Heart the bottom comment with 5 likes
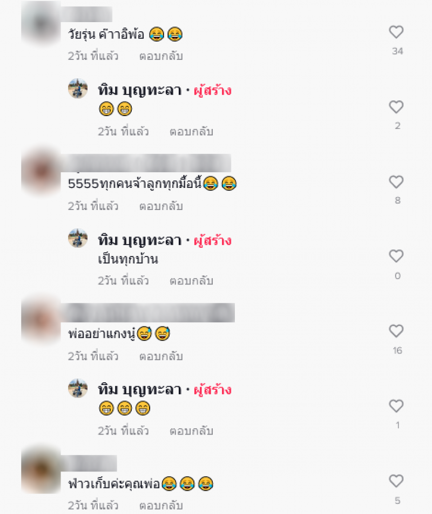The image size is (432, 514). coord(396,481)
